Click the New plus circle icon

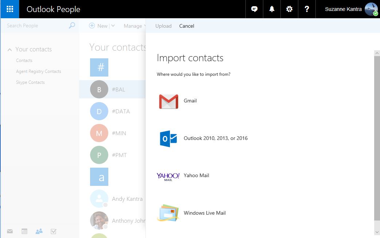tap(92, 26)
